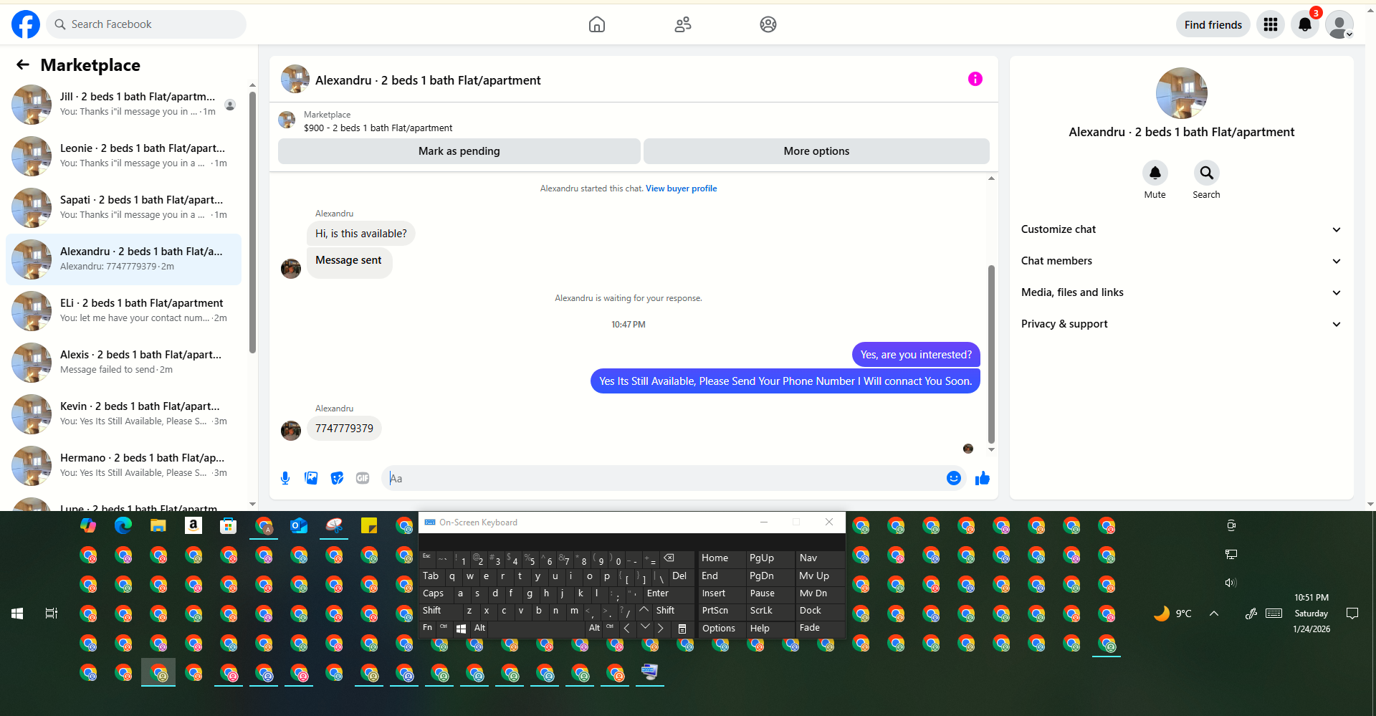The image size is (1376, 716).
Task: Click the Facebook logo
Action: pyautogui.click(x=26, y=24)
